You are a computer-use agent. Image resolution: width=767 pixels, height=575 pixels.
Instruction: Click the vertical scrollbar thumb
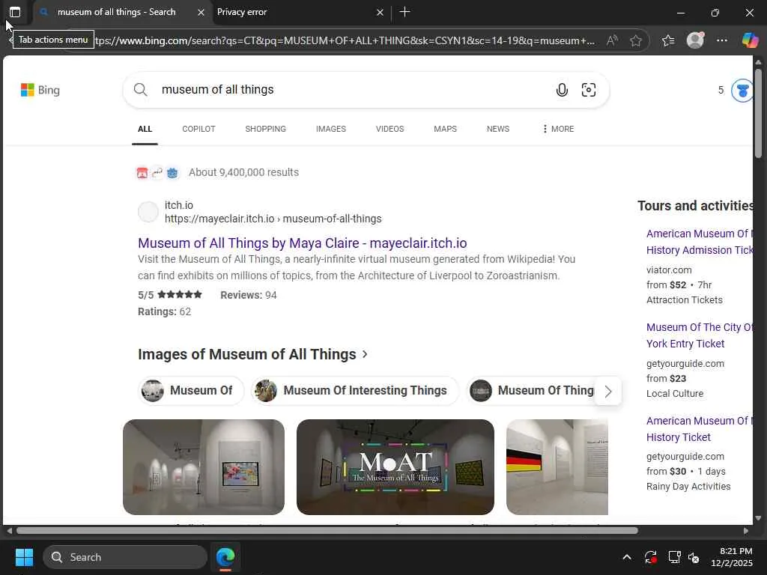coord(758,114)
